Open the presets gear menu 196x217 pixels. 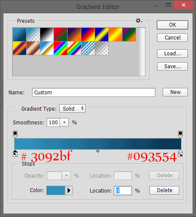pos(139,21)
